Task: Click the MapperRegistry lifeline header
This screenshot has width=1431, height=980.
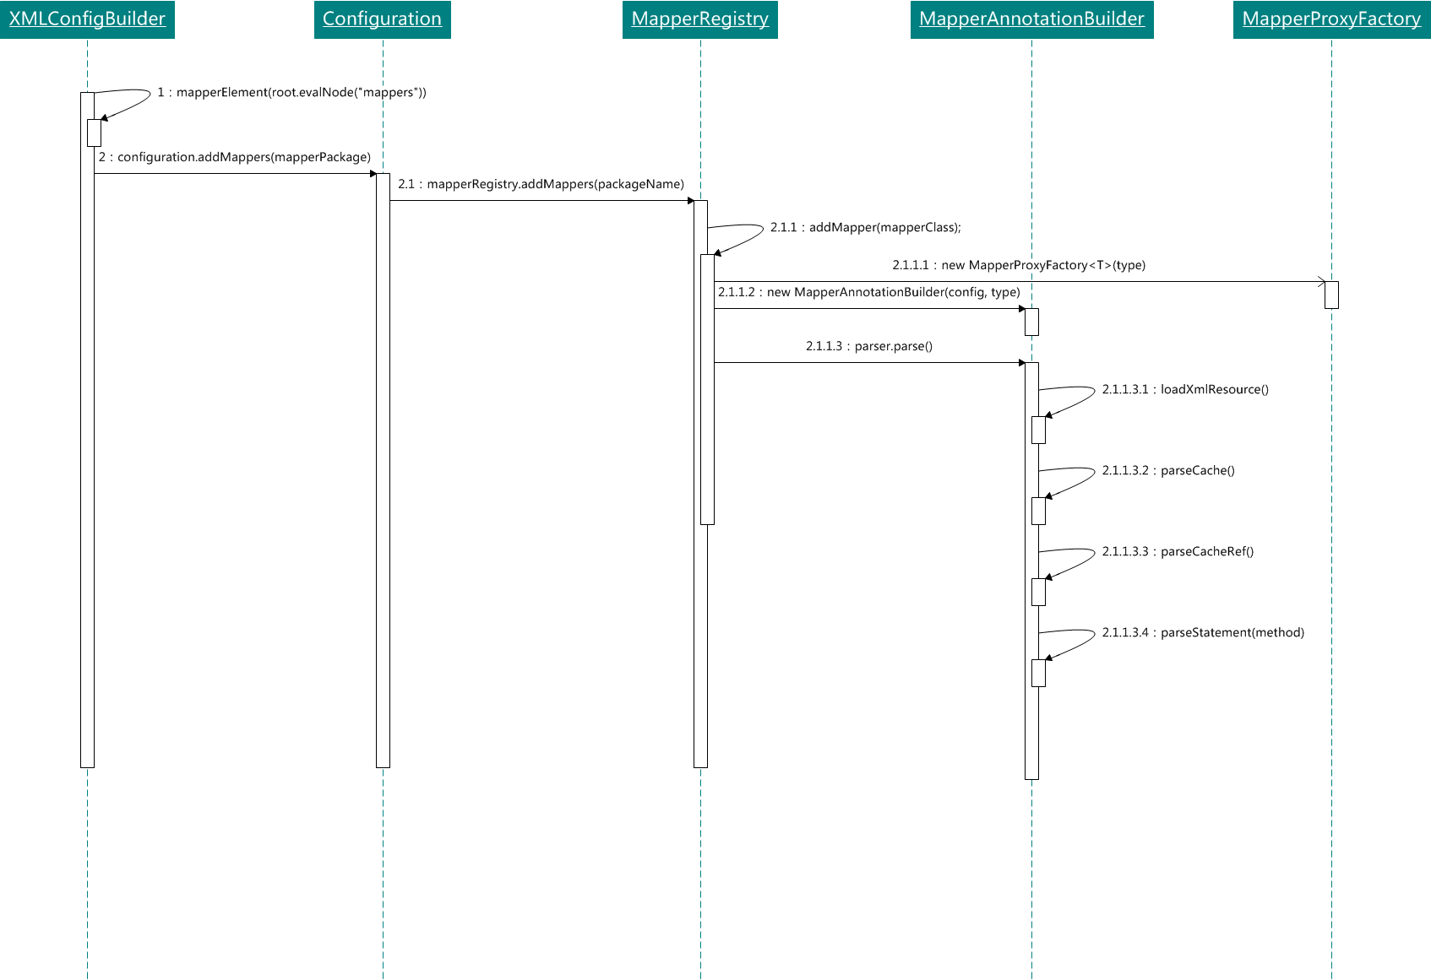Action: [699, 19]
